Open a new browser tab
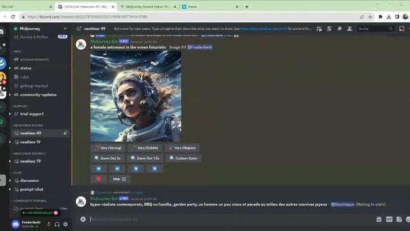Viewport: 410px width, 231px height. point(247,6)
